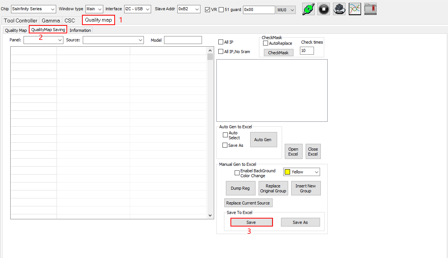Expand the Source dropdown

[x=113, y=40]
